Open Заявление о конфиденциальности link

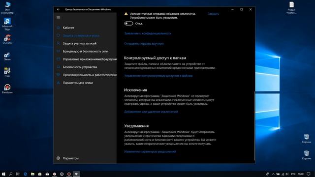coord(148,33)
